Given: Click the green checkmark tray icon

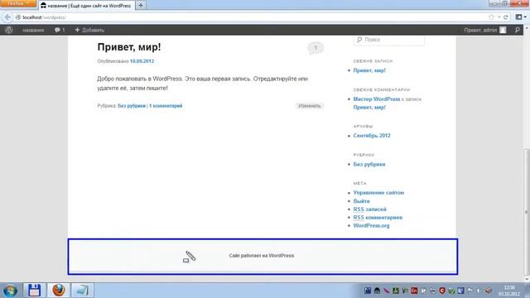Looking at the screenshot, I should (x=451, y=291).
